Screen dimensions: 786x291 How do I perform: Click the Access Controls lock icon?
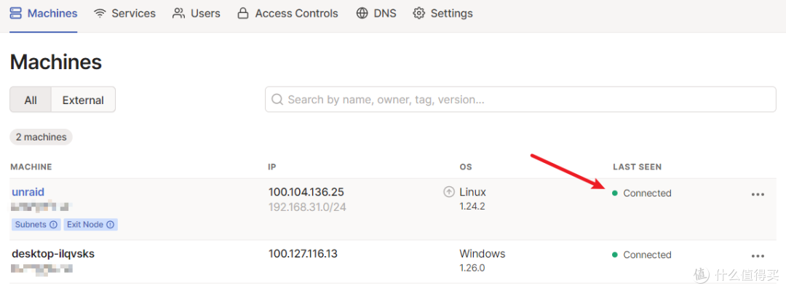pyautogui.click(x=243, y=14)
